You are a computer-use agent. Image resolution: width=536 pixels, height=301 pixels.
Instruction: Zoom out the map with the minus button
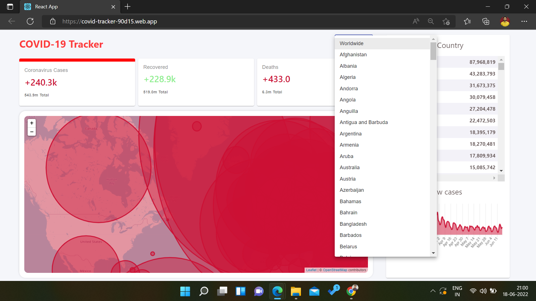(x=32, y=132)
